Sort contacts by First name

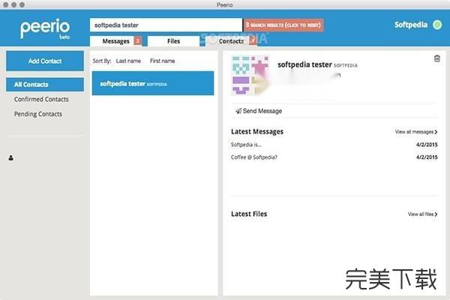[x=163, y=61]
